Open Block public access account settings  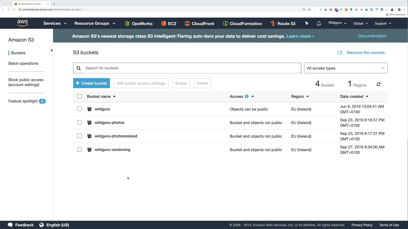point(26,82)
